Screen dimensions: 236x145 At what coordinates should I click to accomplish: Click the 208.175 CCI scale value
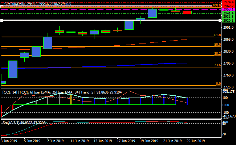[228, 92]
